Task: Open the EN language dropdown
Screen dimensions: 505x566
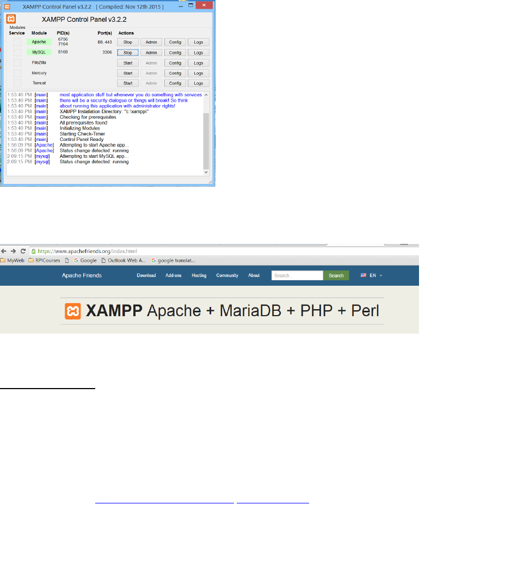Action: [x=372, y=275]
